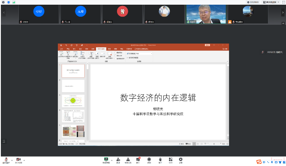This screenshot has width=286, height=166.
Task: Select slide 3 thumbnail with green ellipse
Action: (73, 101)
